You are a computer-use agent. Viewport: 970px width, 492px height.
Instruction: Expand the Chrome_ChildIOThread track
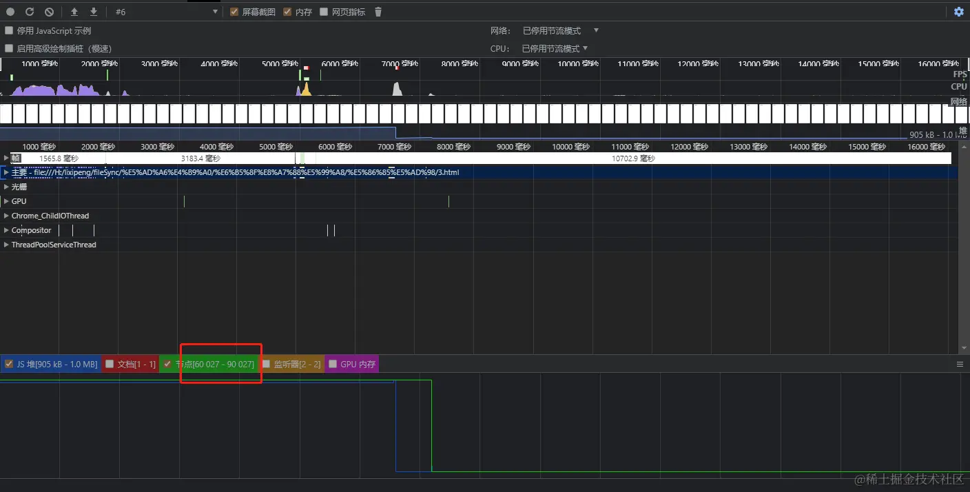(6, 216)
